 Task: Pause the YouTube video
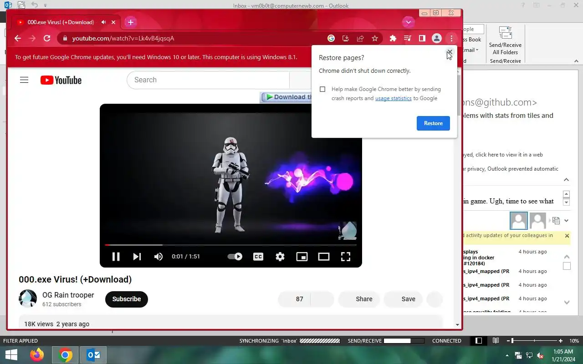116,257
